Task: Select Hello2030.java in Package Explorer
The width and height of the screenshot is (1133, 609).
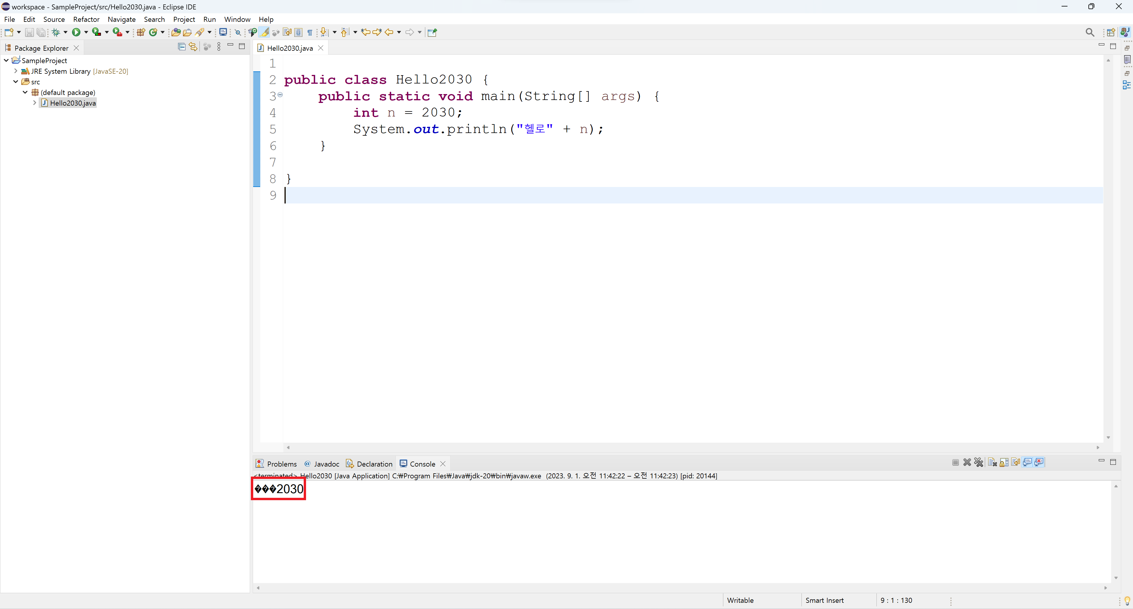Action: (73, 103)
